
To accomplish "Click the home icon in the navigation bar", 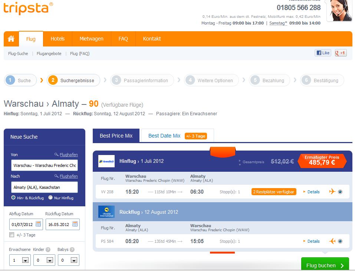I will click(x=11, y=39).
